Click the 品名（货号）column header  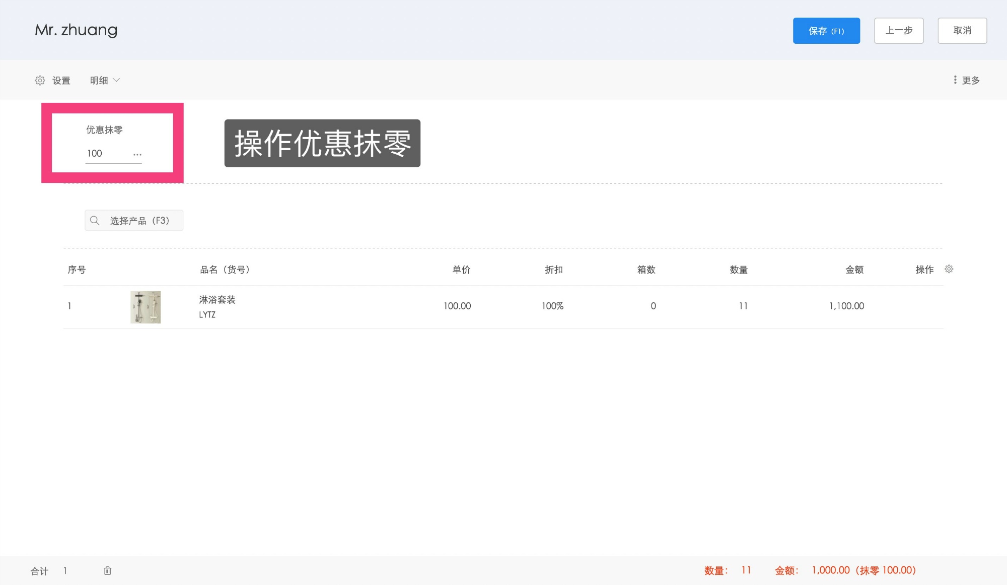click(226, 269)
